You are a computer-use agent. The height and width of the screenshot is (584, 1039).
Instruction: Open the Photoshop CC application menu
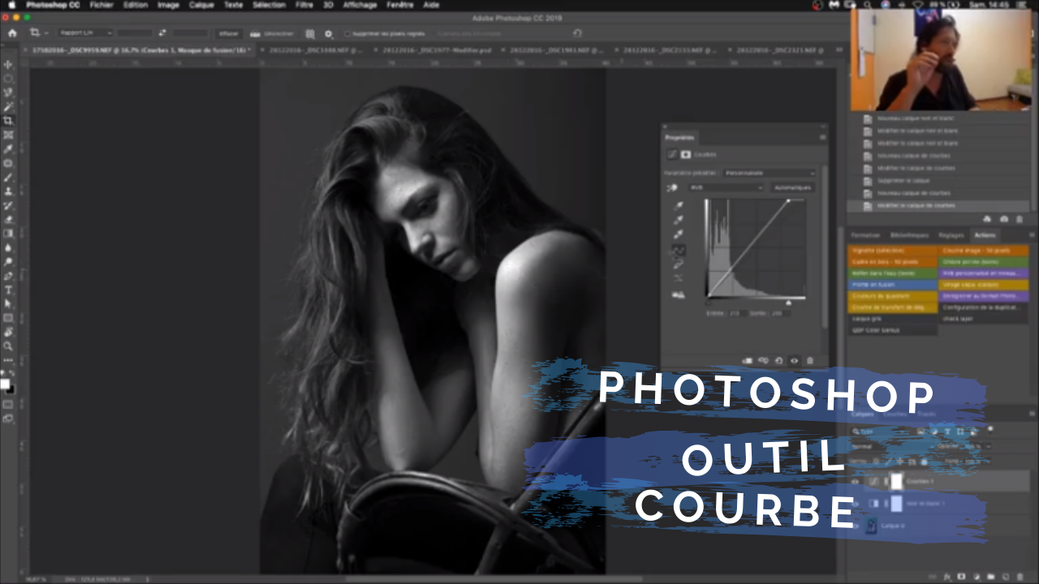point(53,5)
